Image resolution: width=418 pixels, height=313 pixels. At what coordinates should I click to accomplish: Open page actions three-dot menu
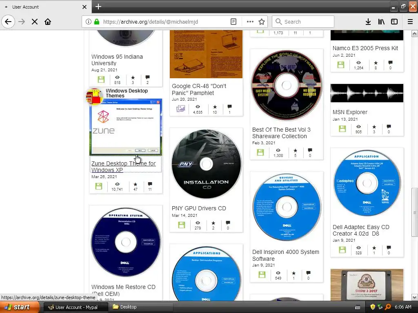(x=250, y=22)
